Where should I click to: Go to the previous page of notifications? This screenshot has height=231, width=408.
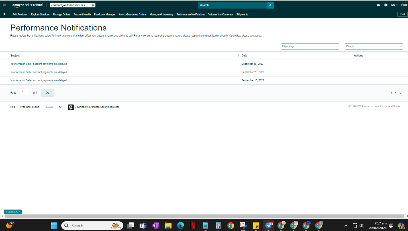391,93
